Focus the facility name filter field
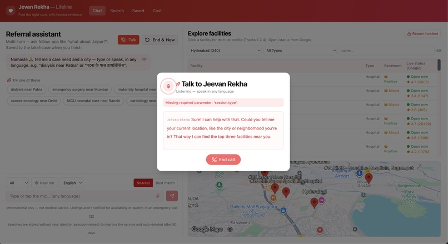 pos(386,51)
